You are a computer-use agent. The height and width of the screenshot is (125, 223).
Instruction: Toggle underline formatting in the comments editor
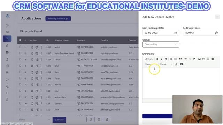pos(166,59)
